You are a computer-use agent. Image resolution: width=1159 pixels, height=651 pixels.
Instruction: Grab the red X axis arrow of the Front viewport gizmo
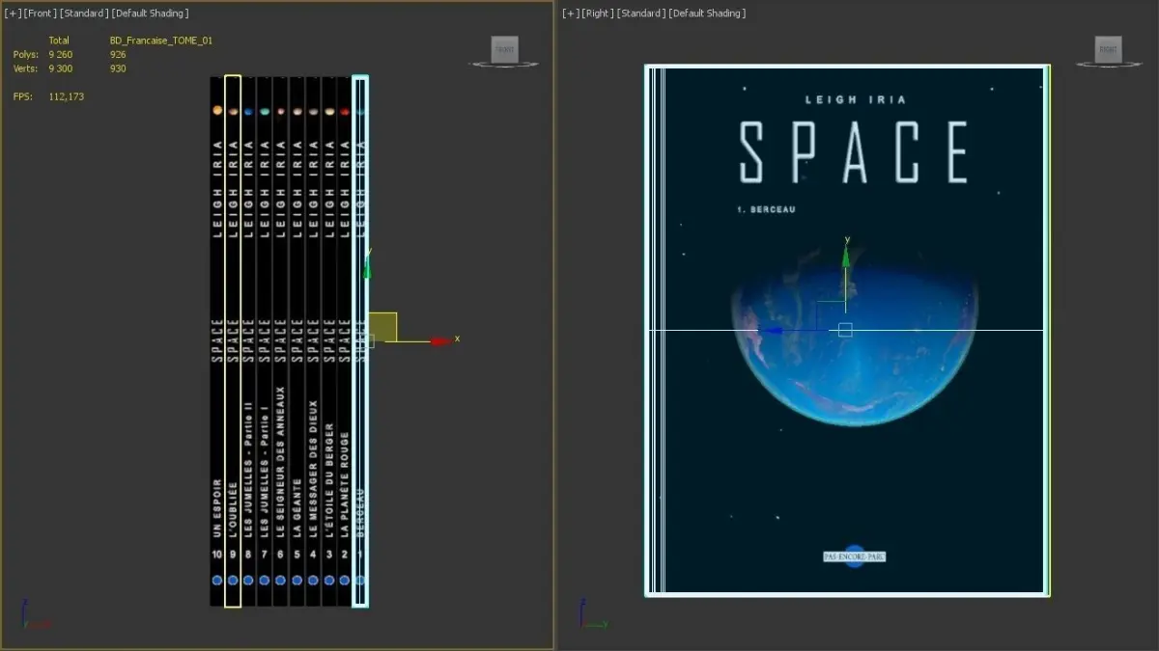tap(441, 340)
